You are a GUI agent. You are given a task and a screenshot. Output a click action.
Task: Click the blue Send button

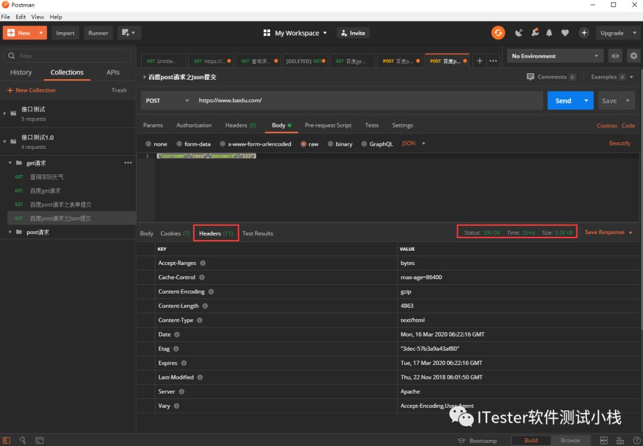click(563, 101)
